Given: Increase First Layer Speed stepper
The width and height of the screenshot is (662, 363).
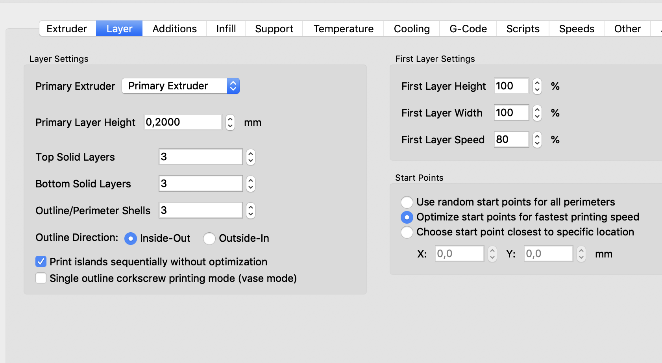Looking at the screenshot, I should point(537,136).
